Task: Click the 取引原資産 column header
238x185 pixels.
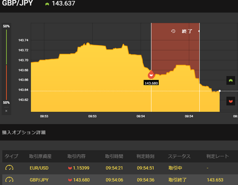Action: 40,156
